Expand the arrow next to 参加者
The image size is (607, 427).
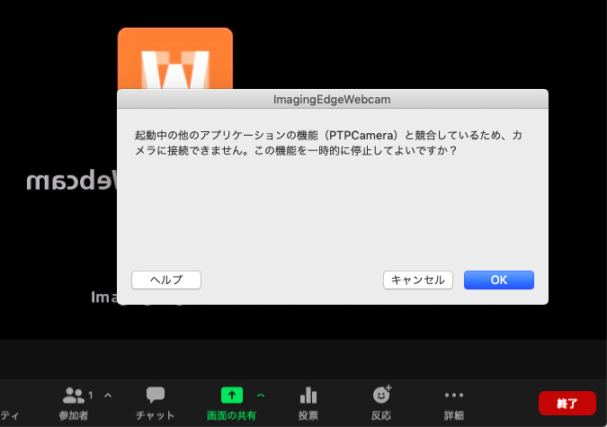[x=108, y=396]
